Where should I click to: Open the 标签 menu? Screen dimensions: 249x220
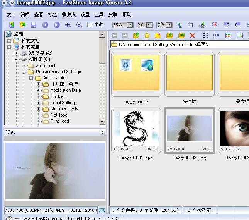point(53,15)
